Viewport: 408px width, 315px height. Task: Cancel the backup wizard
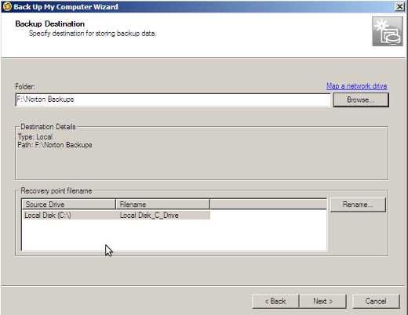[x=376, y=302]
